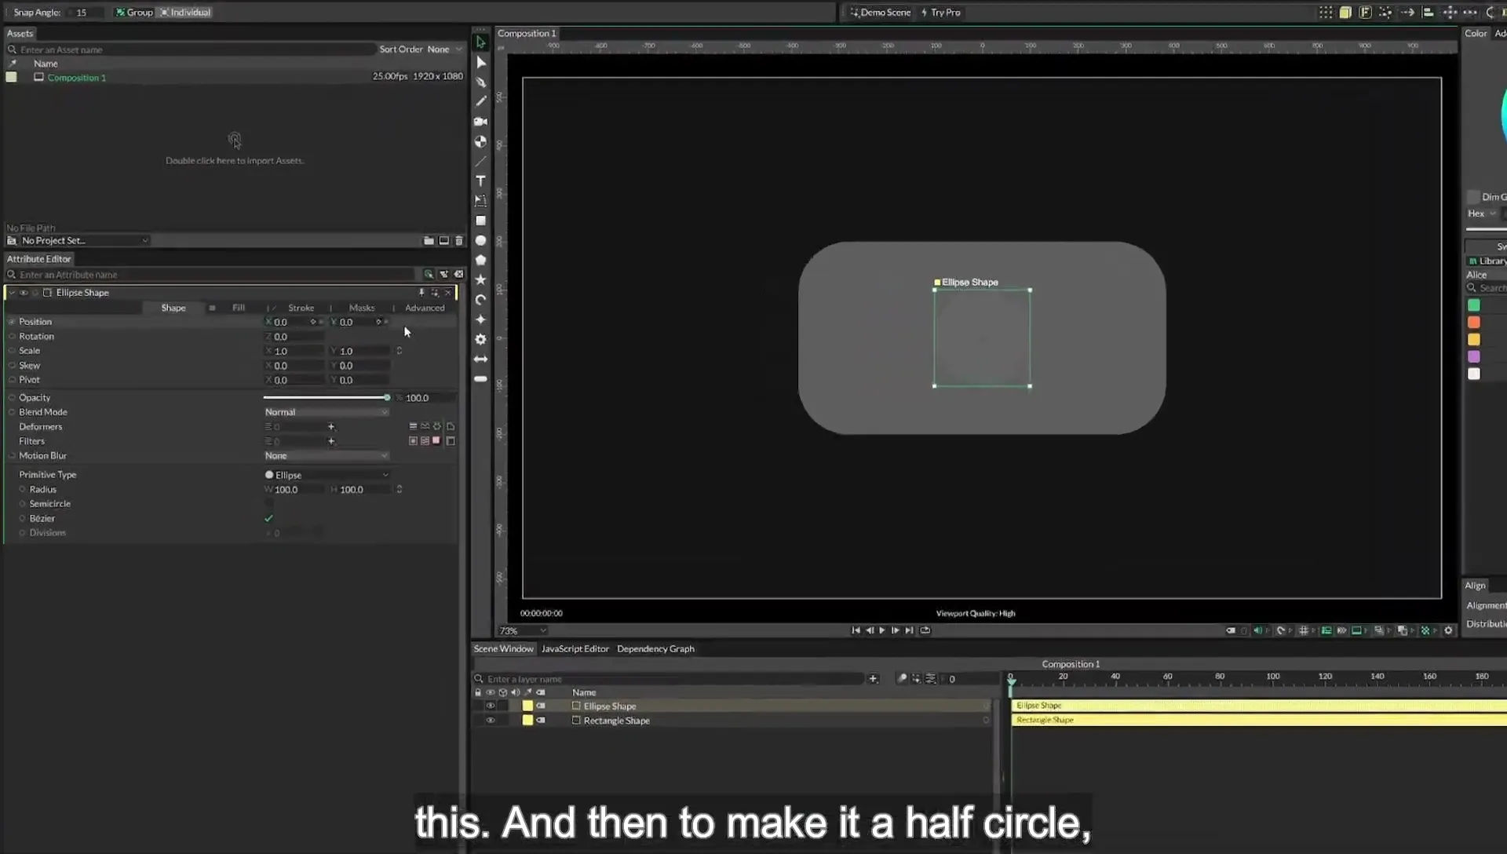Switch snapping mode to Individual

[x=185, y=13]
